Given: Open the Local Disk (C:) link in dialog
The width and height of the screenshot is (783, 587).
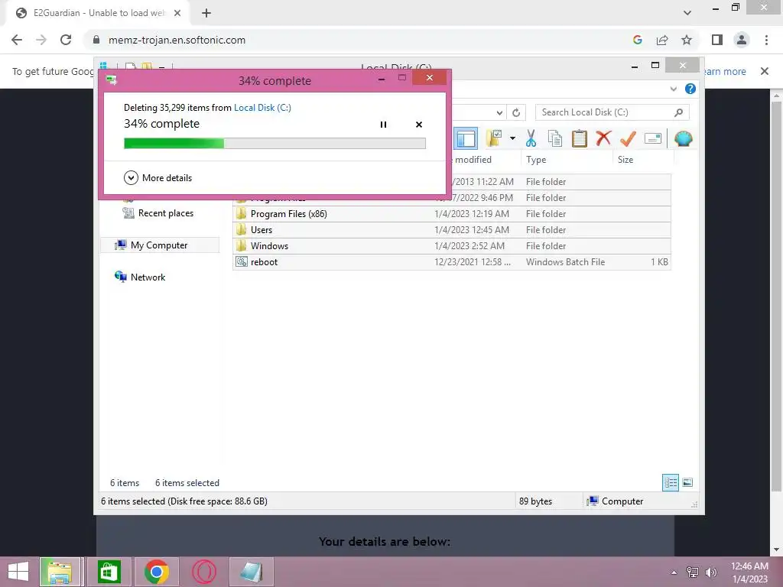Looking at the screenshot, I should (x=263, y=107).
